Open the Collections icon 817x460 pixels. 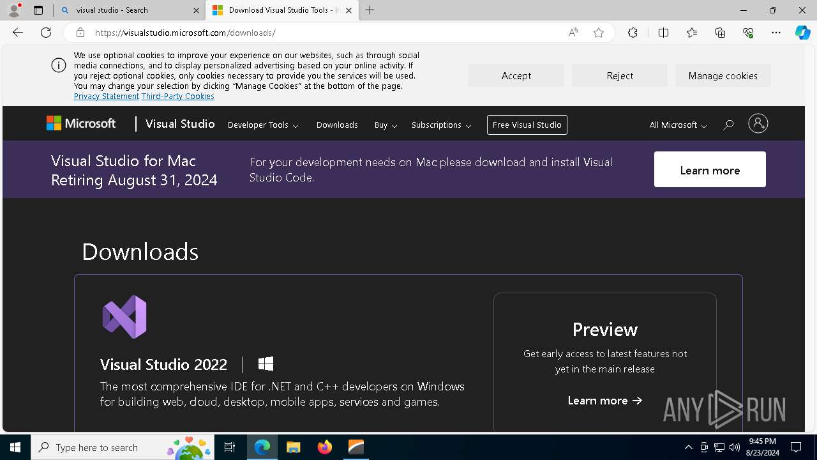(x=720, y=33)
